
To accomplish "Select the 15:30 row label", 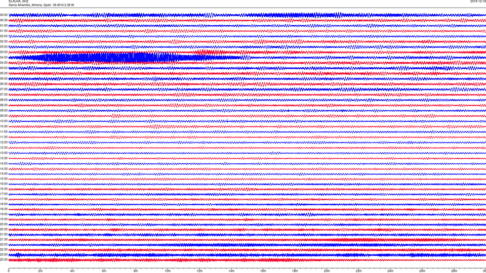I will 4,178.
